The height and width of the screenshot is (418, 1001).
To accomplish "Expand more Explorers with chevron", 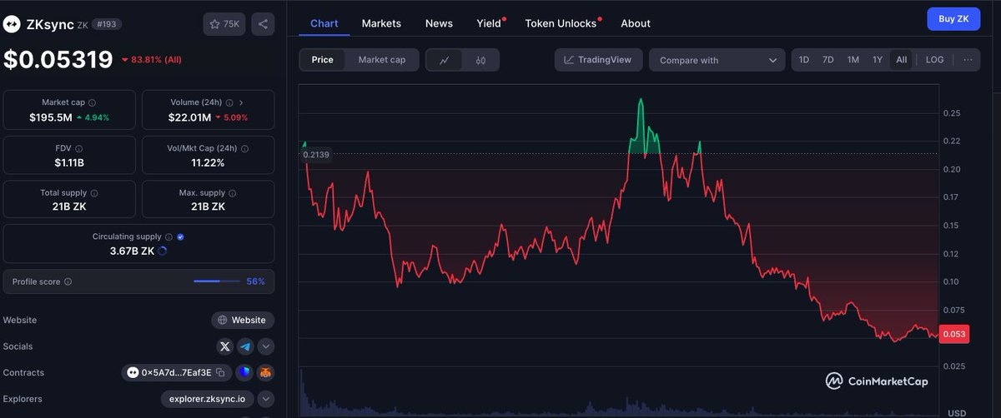I will coord(265,399).
